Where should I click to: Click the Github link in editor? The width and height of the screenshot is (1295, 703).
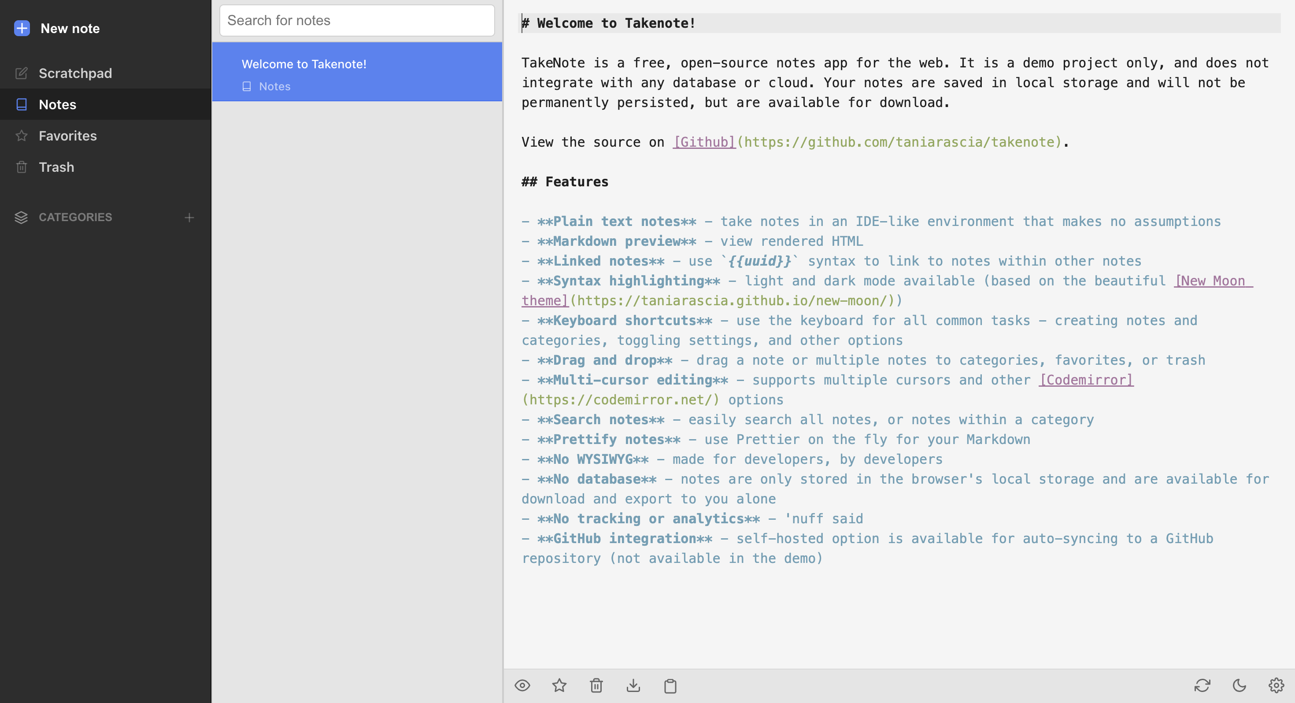pos(704,142)
